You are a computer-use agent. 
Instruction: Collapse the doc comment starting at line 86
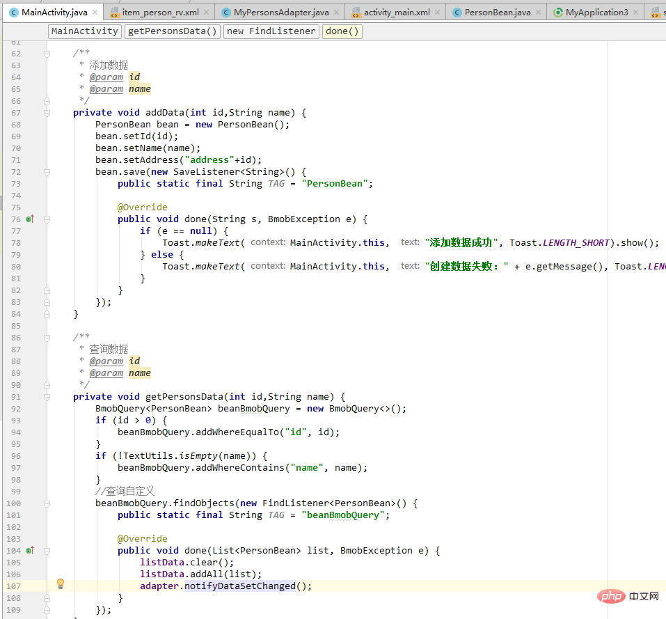47,338
